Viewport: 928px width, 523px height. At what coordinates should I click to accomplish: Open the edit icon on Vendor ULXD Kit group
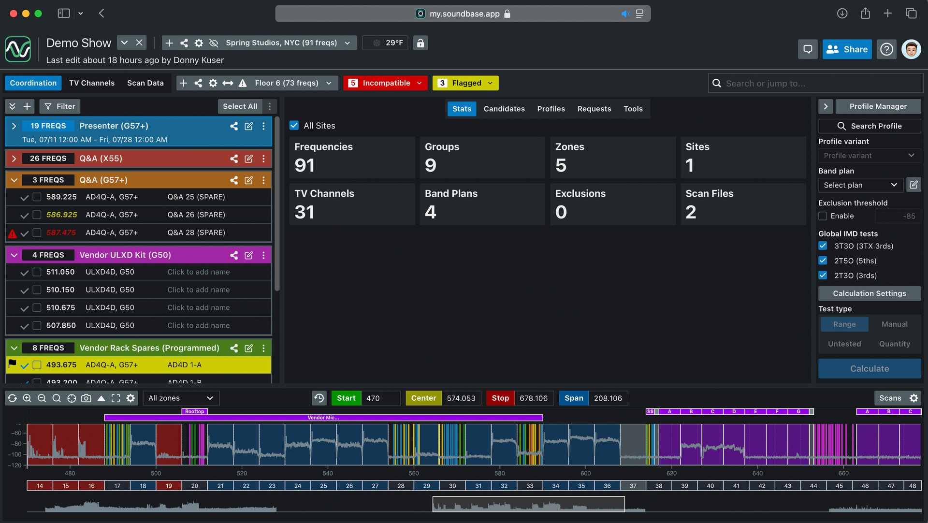249,255
